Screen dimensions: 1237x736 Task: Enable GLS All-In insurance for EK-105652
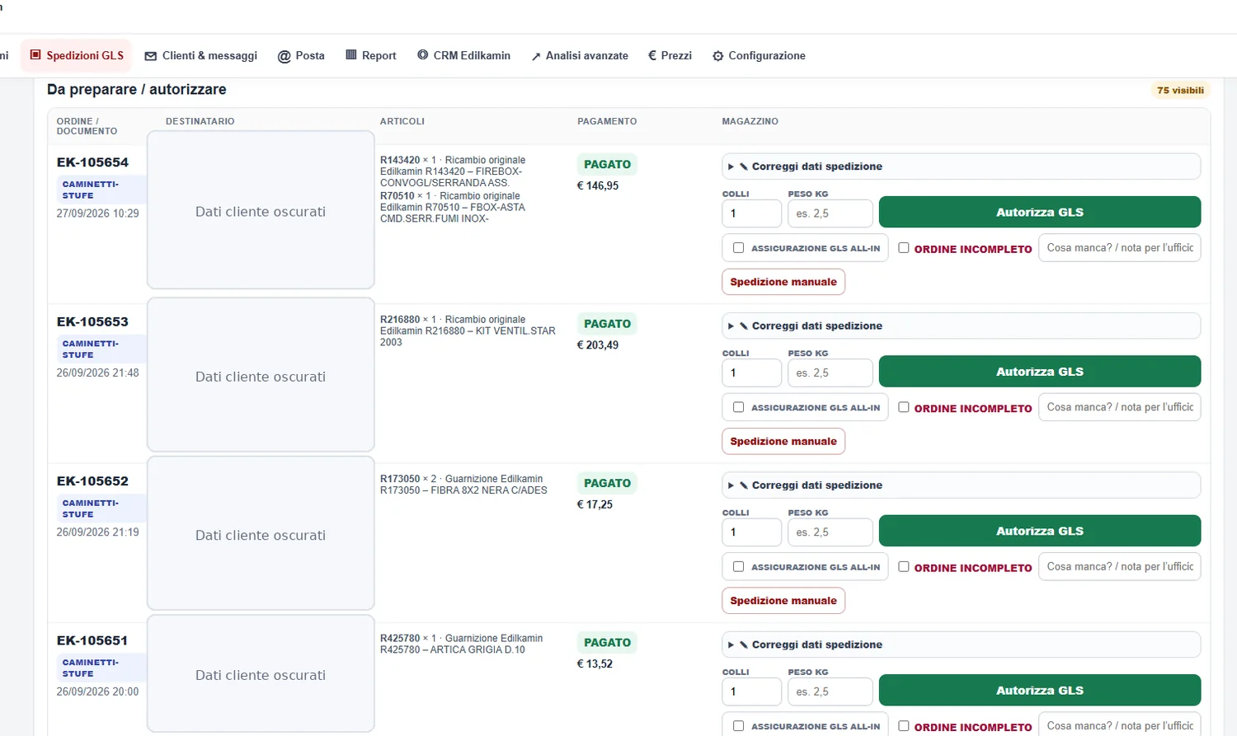[738, 567]
